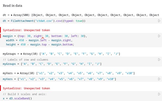This screenshot has width=162, height=101.
Task: Place cursor on the width = 450 line
Action: 39,40
